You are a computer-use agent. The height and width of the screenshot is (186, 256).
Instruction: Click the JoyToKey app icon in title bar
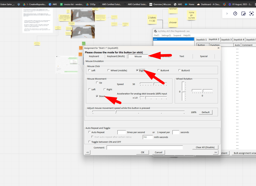coord(155,31)
